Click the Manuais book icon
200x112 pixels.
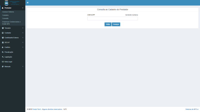(3, 66)
